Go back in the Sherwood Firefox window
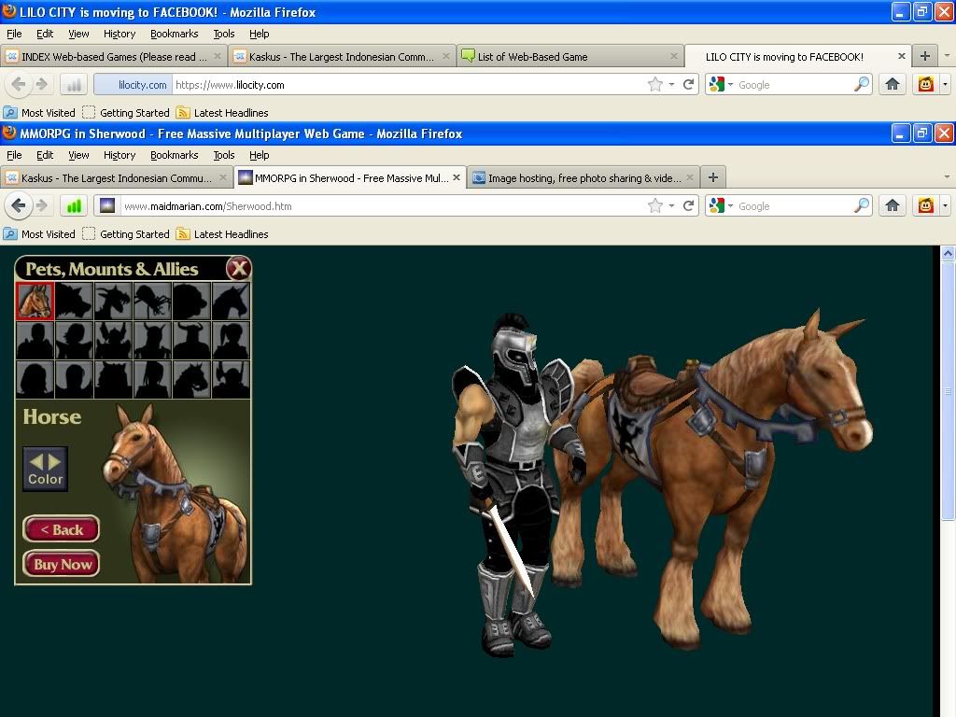Screen dimensions: 956x717 point(18,205)
